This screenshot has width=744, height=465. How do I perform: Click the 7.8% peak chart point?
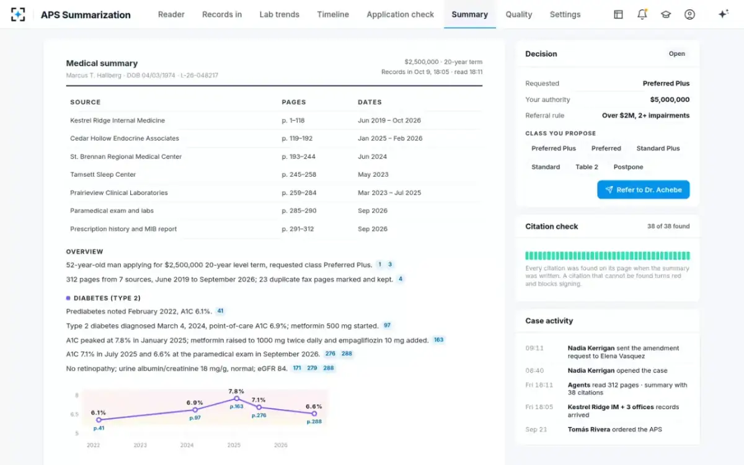(x=236, y=399)
